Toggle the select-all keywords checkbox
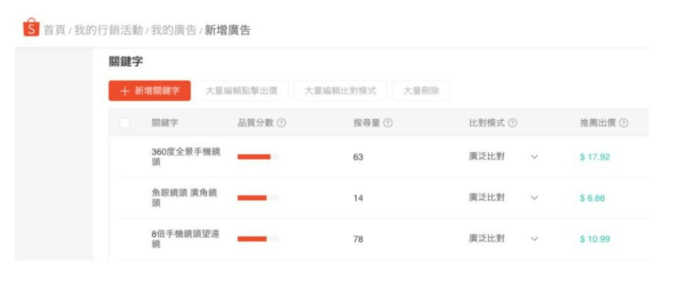Screen dimensions: 681x286 click(125, 123)
